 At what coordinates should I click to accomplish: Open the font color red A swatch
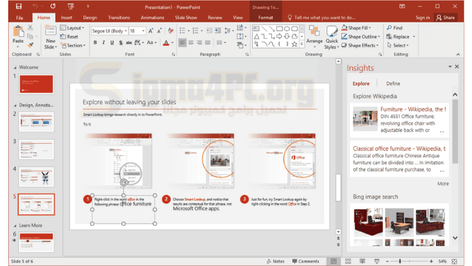tap(166, 43)
